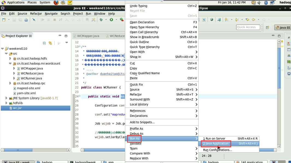This screenshot has width=291, height=163.
Task: Click Open Declaration in context menu
Action: (x=162, y=22)
